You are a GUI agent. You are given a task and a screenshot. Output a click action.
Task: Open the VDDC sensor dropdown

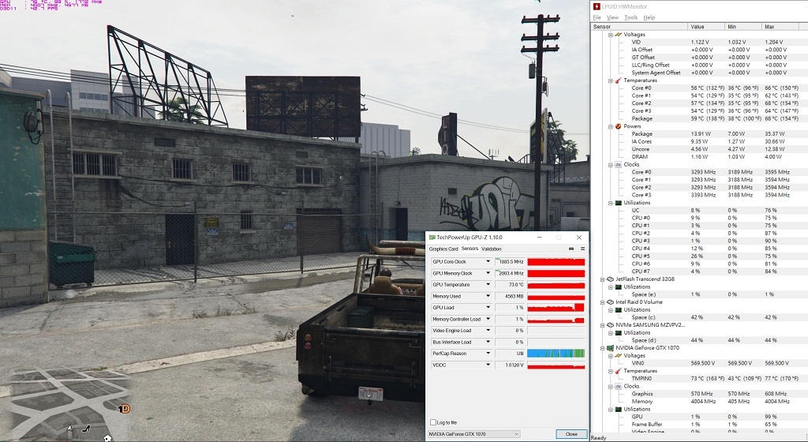(488, 365)
